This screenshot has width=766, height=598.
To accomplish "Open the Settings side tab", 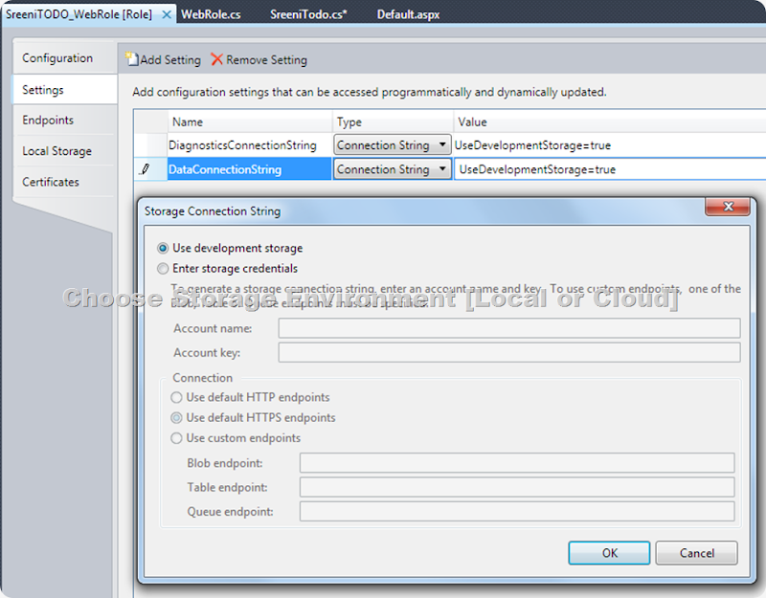I will click(x=65, y=90).
